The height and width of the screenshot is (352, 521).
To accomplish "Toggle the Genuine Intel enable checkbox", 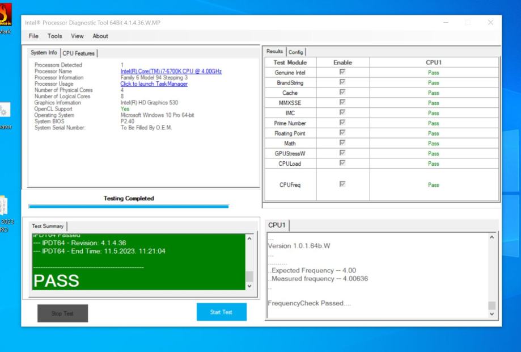I will click(x=342, y=72).
